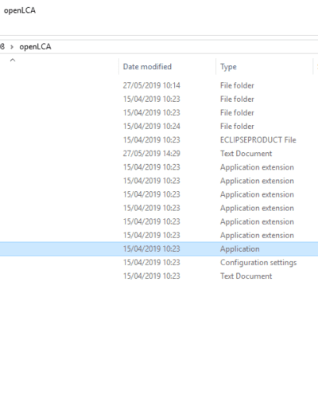Sort files by Type column header
Screen dimensions: 318x411
coord(228,67)
